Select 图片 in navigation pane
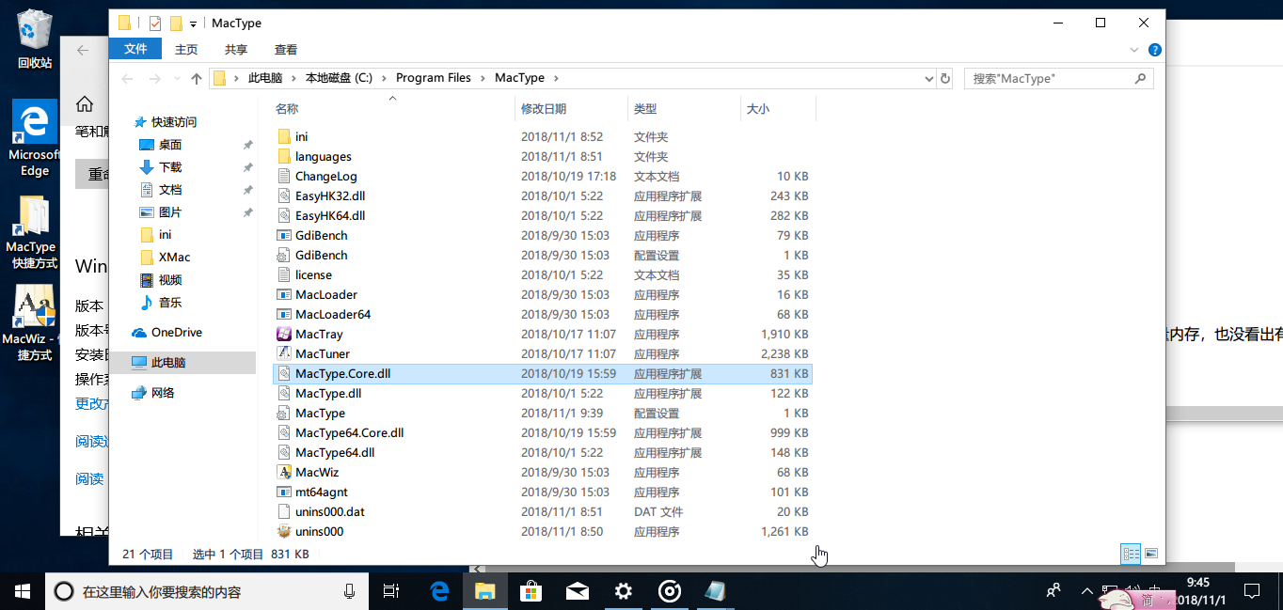 170,212
